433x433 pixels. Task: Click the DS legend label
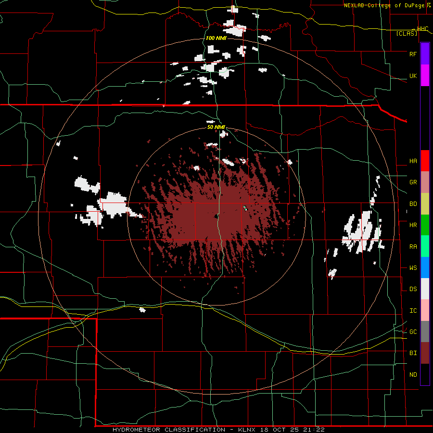[413, 289]
